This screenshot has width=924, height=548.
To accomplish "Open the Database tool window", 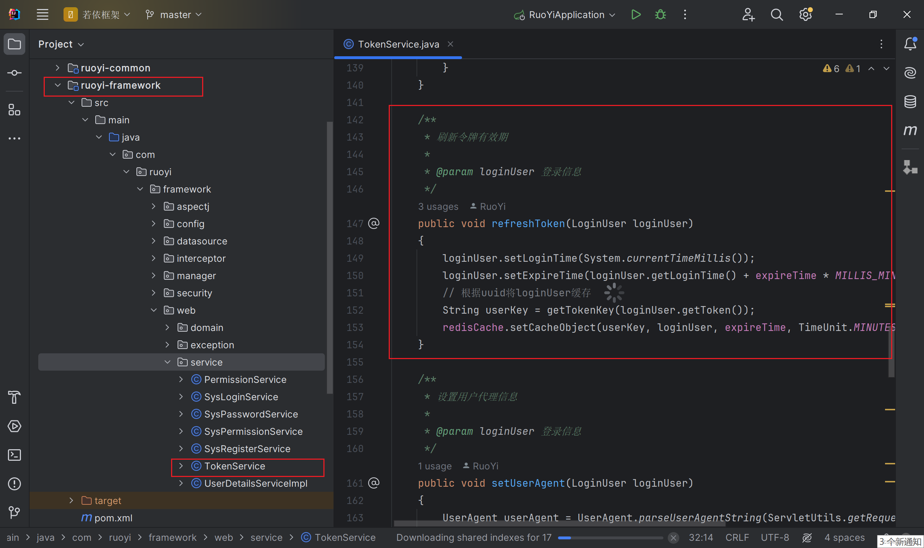I will 910,102.
